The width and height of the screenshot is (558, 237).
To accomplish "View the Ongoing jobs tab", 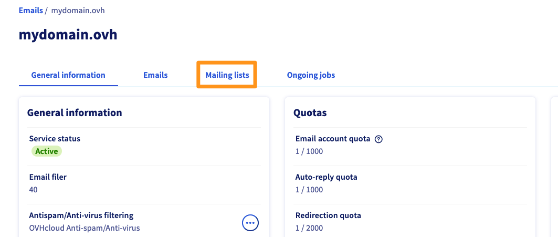I will pyautogui.click(x=311, y=75).
